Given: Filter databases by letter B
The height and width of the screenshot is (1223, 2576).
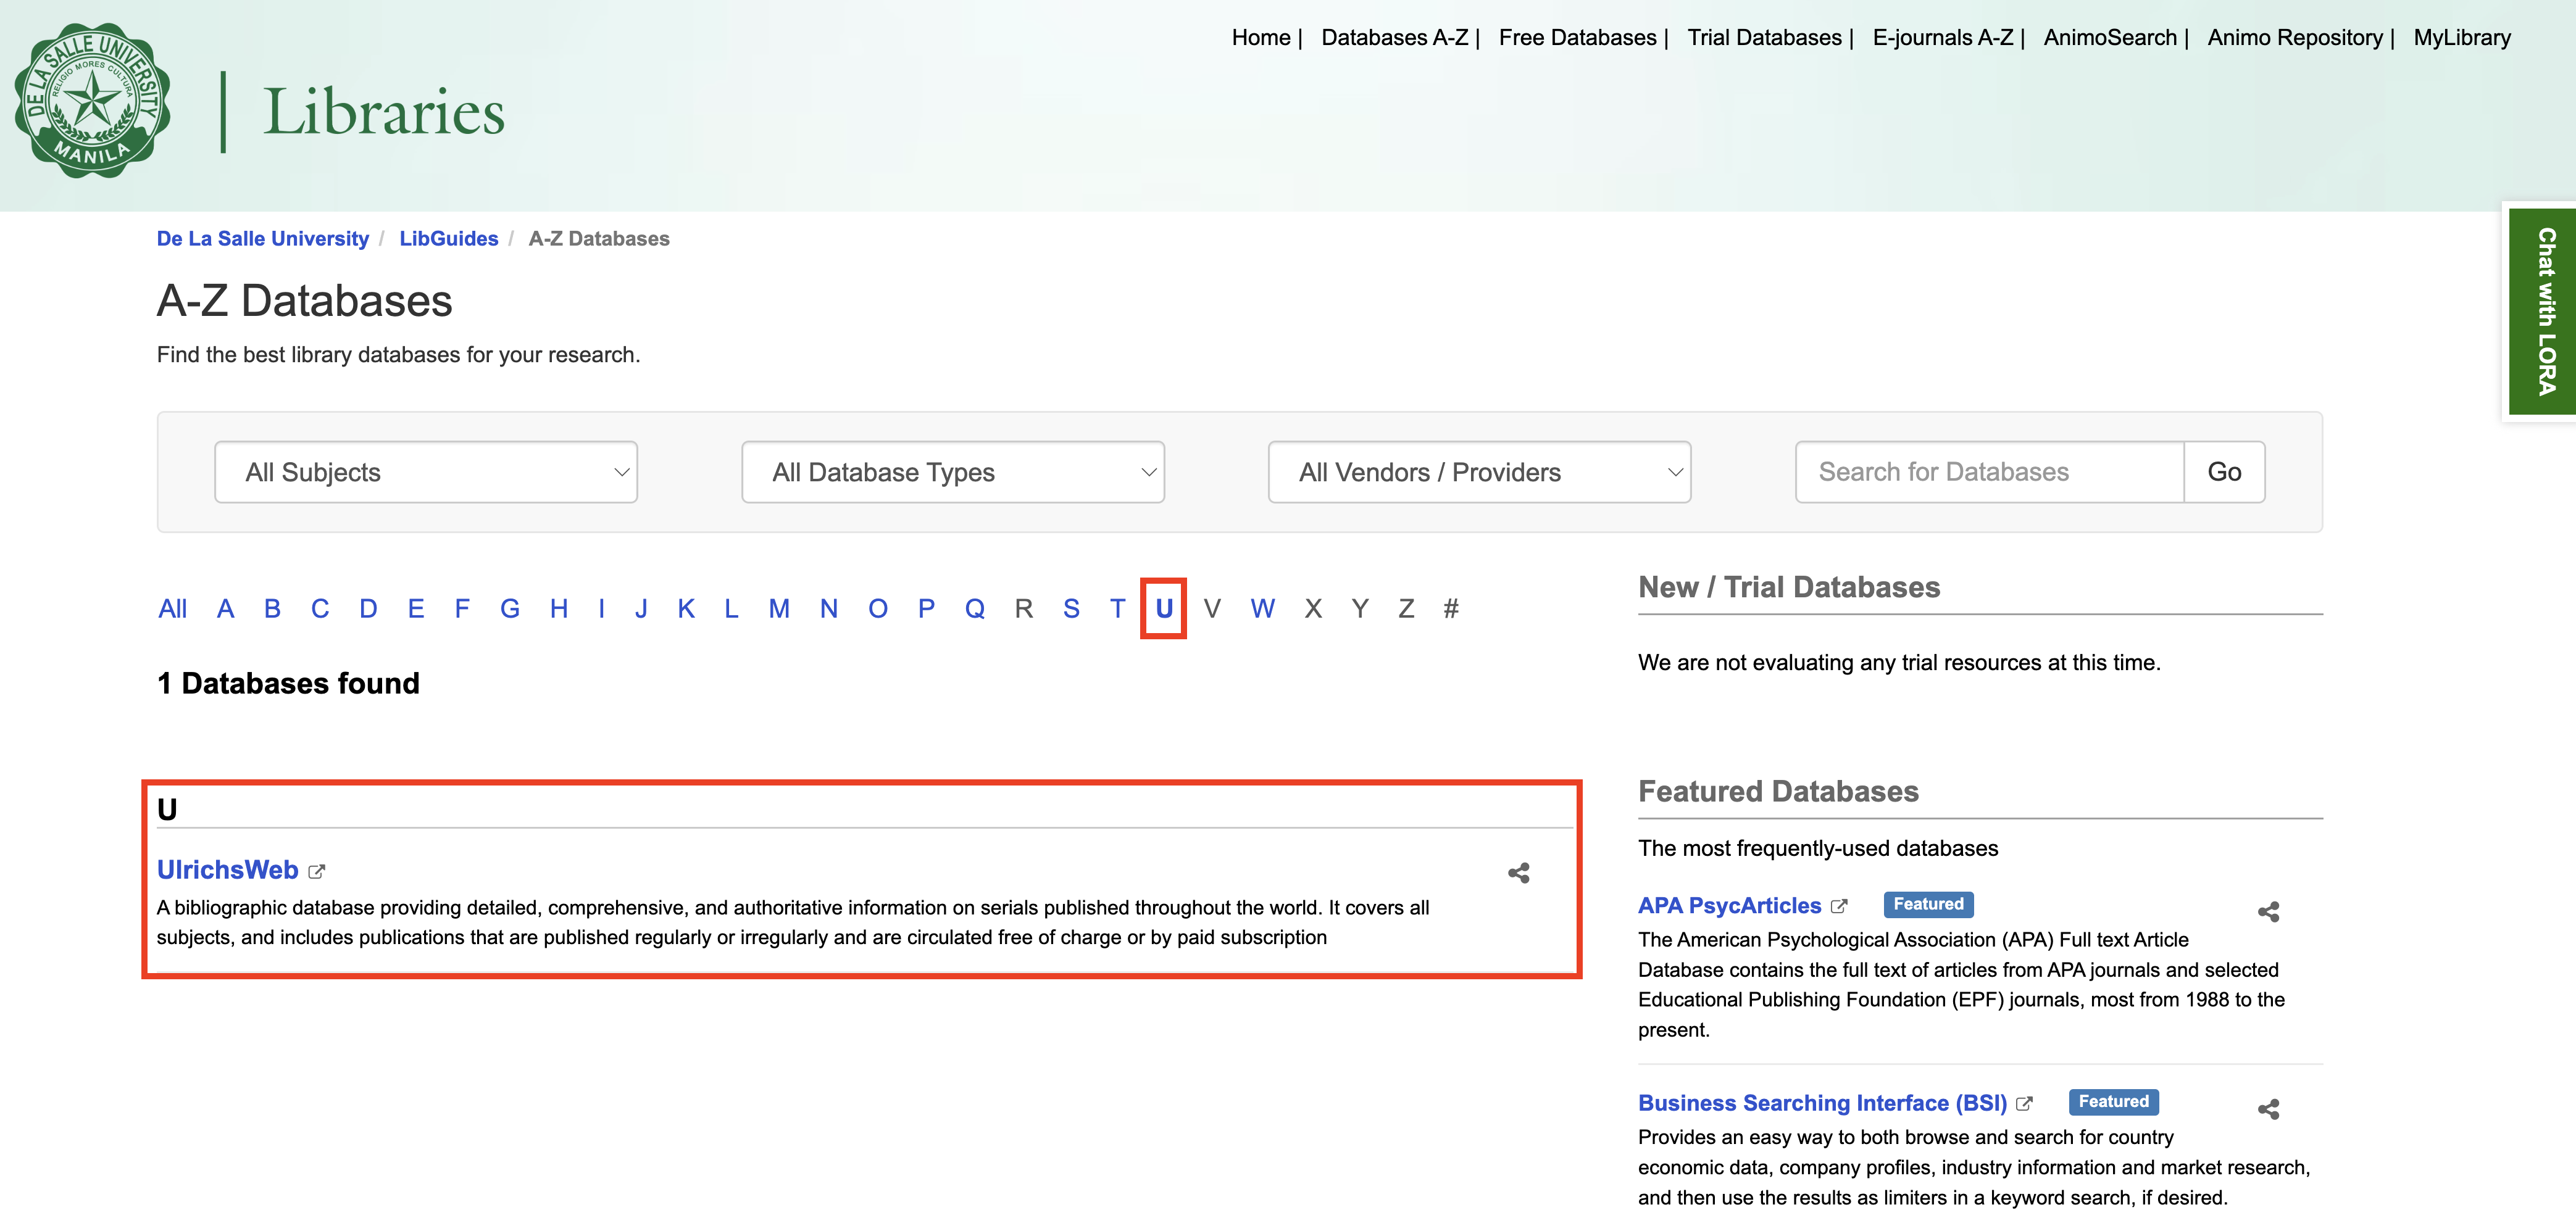Looking at the screenshot, I should [x=272, y=608].
